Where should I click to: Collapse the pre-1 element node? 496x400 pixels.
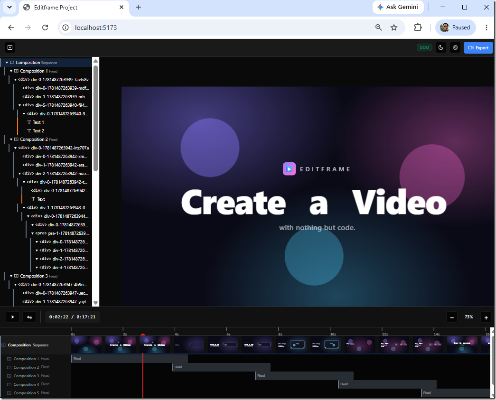[x=32, y=233]
